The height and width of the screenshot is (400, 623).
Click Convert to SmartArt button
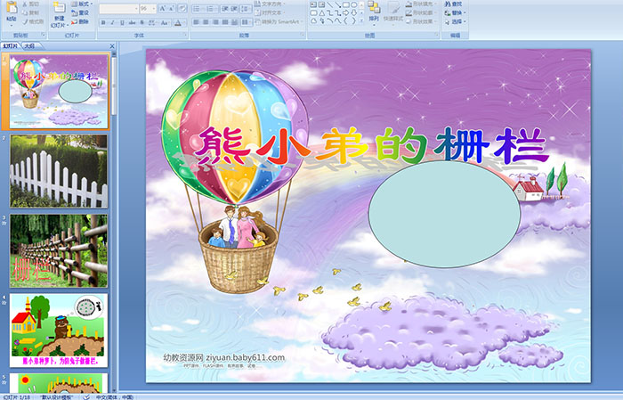278,21
